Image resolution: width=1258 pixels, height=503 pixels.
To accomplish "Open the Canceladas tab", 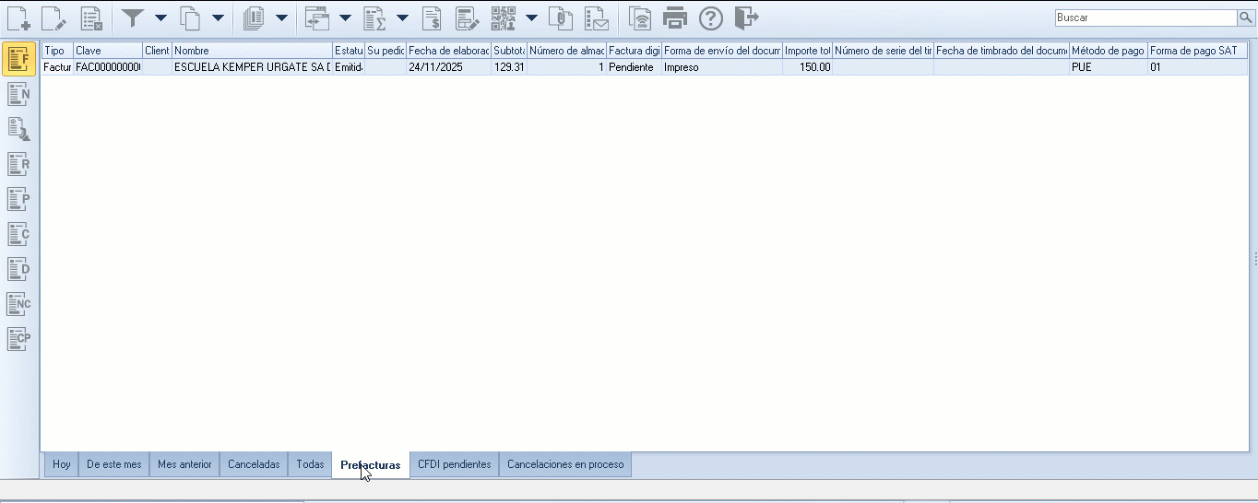I will 254,464.
